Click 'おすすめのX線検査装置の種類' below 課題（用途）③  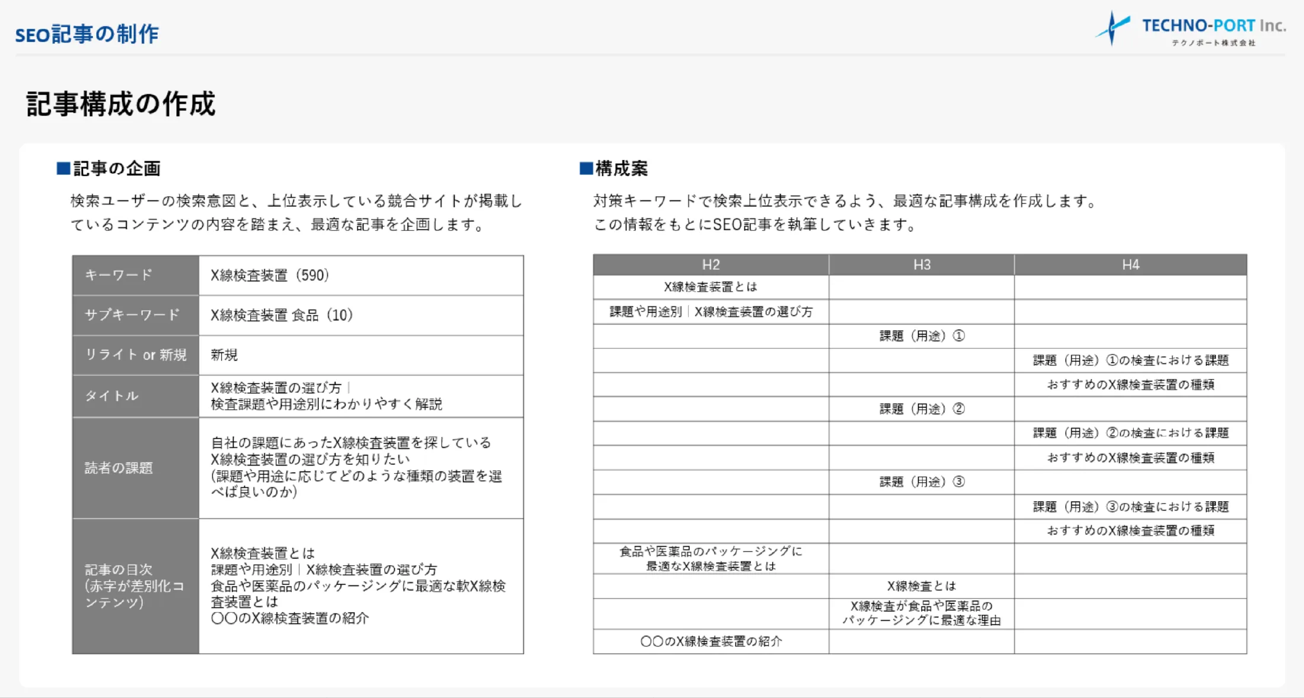(x=1130, y=531)
